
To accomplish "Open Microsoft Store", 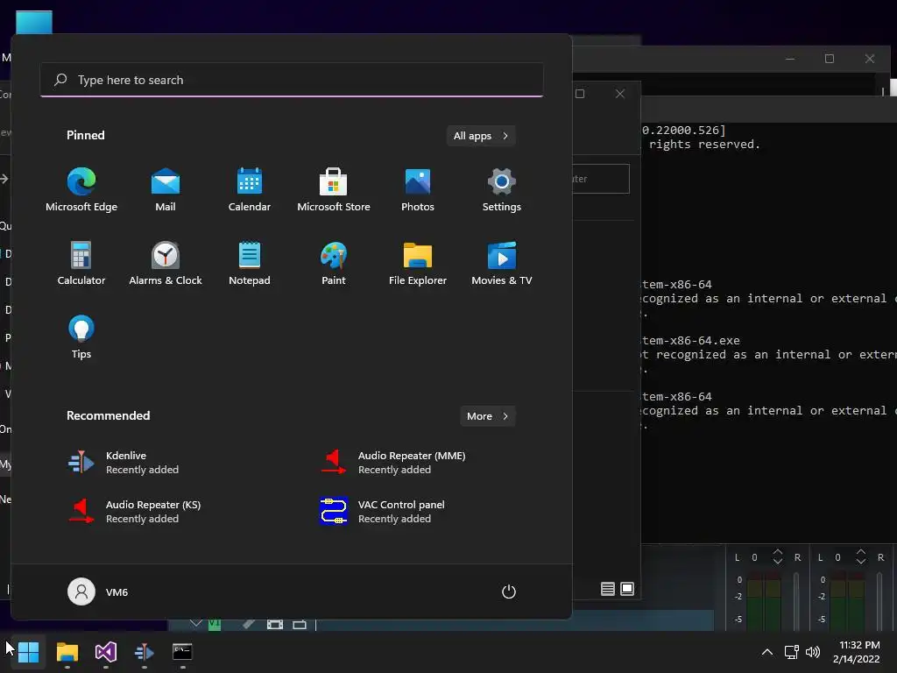I will tap(334, 190).
